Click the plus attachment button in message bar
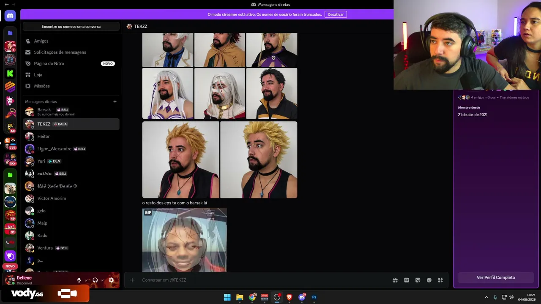Viewport: 541px width, 304px height. click(132, 280)
